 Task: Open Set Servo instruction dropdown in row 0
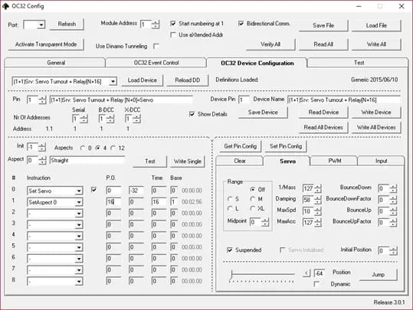tap(79, 191)
